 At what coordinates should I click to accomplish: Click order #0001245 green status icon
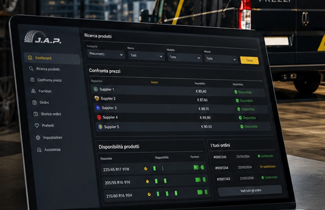point(259,156)
